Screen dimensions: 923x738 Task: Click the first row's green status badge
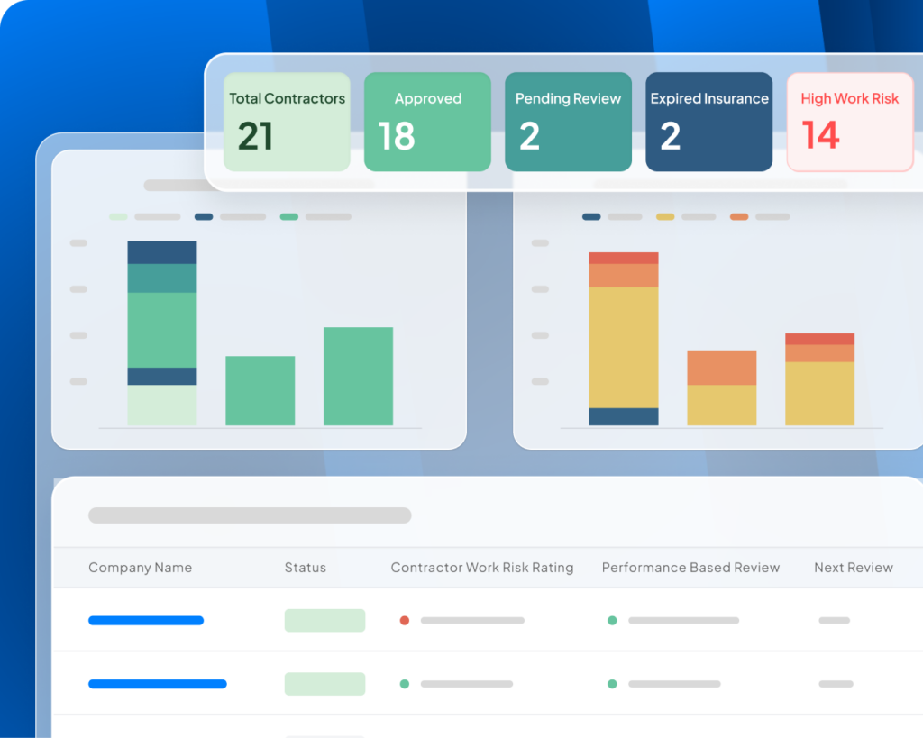[x=324, y=620]
